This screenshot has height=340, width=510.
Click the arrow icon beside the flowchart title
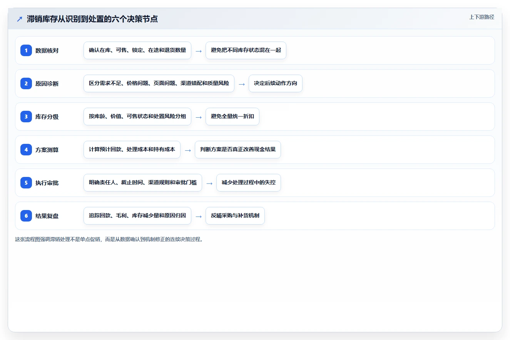click(x=19, y=19)
